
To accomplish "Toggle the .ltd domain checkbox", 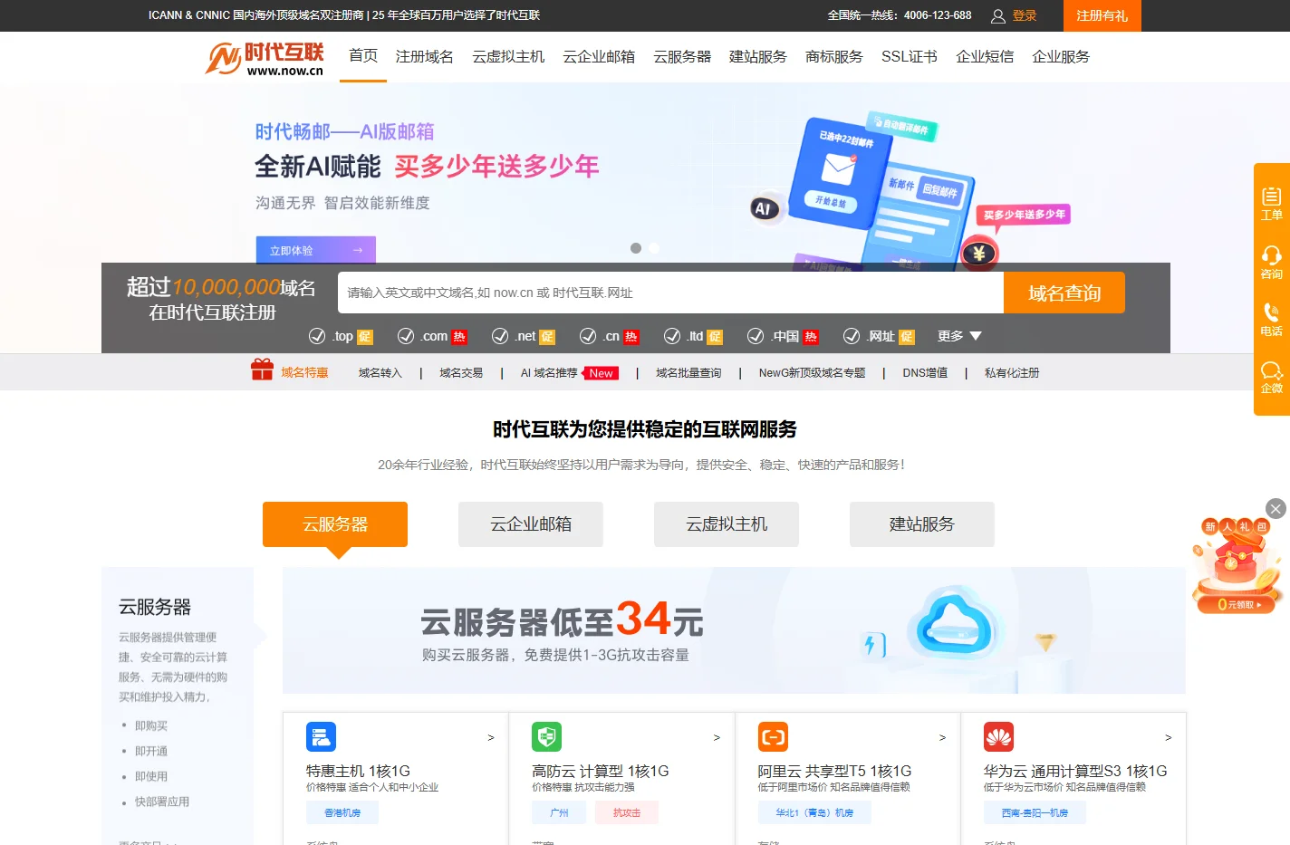I will point(672,336).
